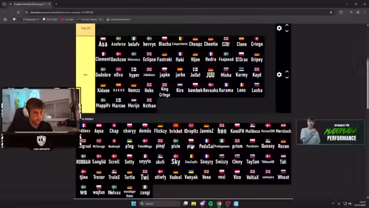Open Chrome from the taskbar
Viewport: 369px width, 208px height.
point(219,203)
